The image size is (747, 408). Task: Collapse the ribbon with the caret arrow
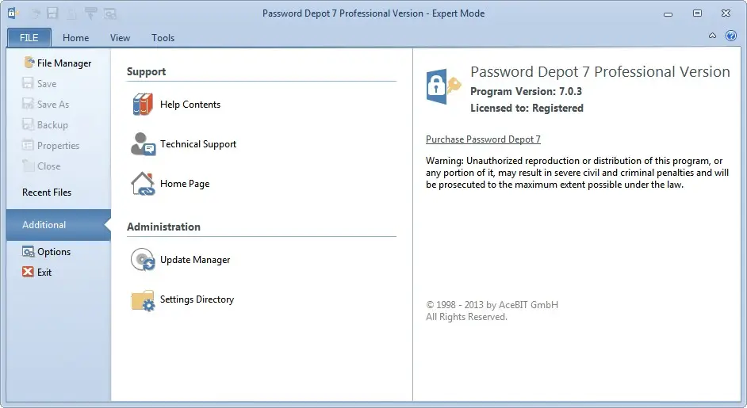712,36
